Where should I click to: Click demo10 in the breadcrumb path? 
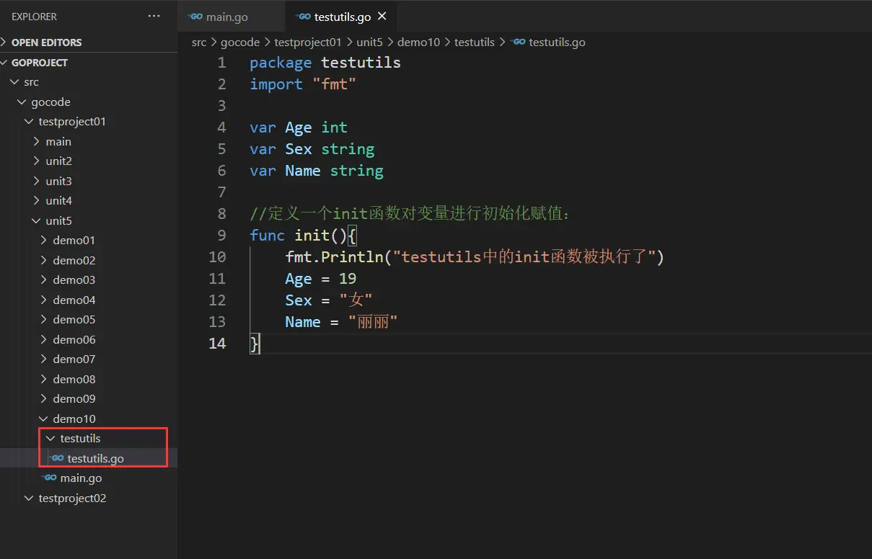pyautogui.click(x=418, y=42)
